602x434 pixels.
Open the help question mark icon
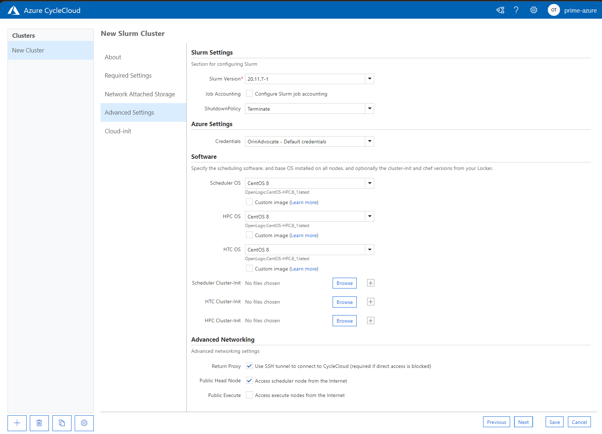point(516,10)
